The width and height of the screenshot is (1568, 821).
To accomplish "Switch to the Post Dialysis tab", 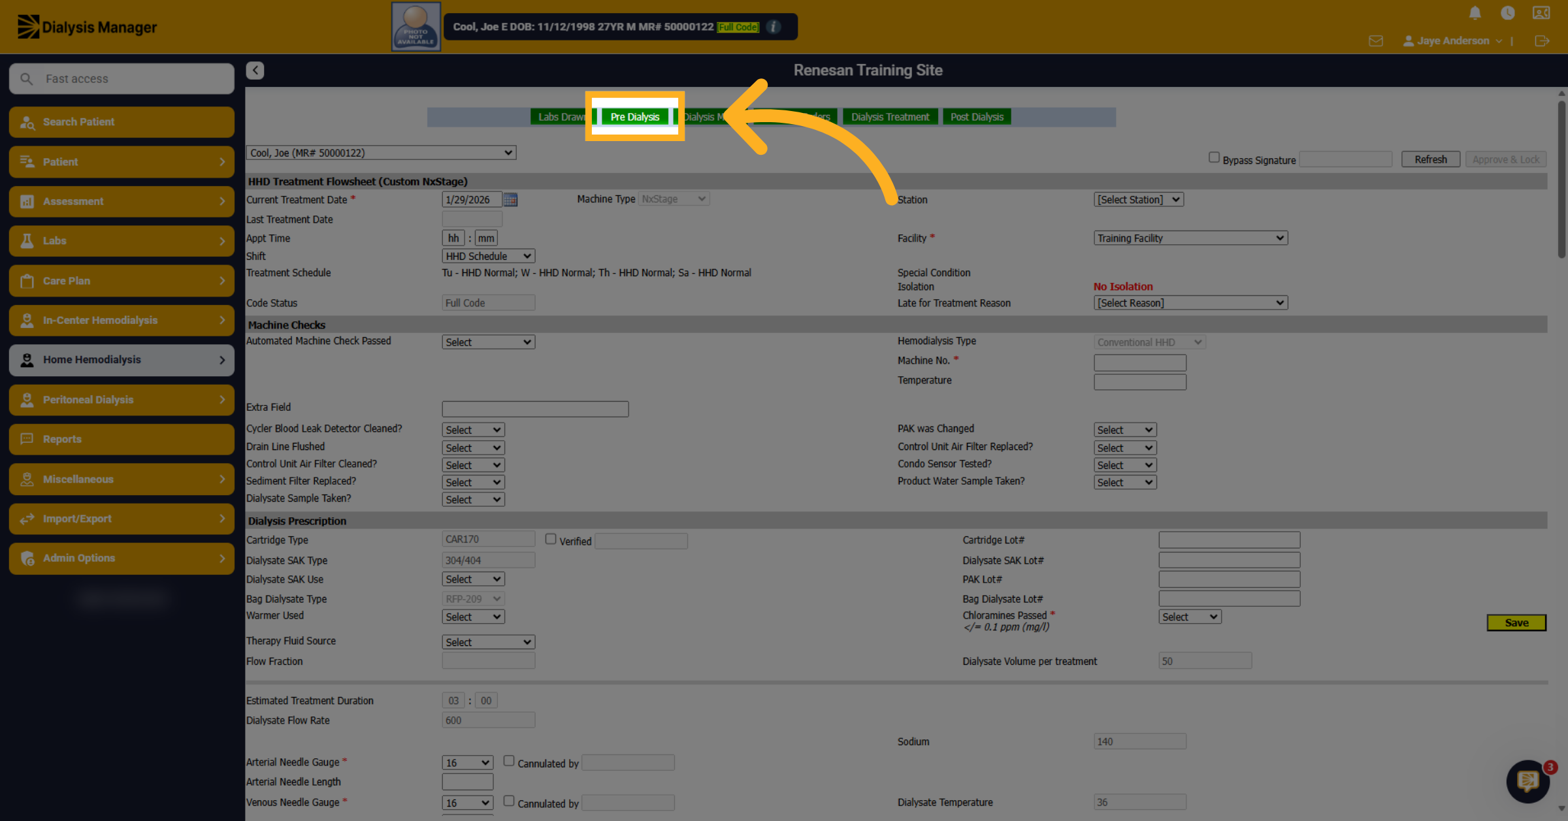I will 977,117.
